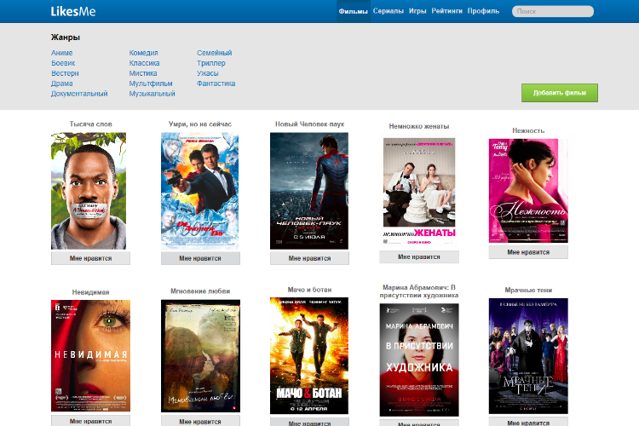Like Немножко женаты movie

click(x=419, y=256)
